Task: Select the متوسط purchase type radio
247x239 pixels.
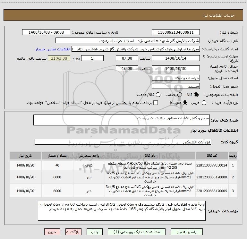Action: pos(185,103)
